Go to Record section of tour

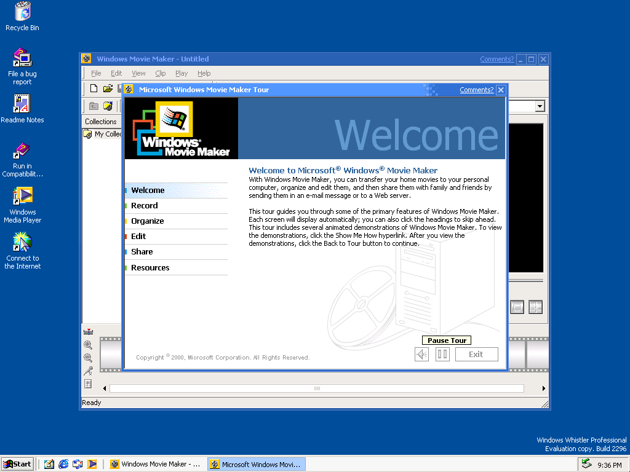point(177,205)
